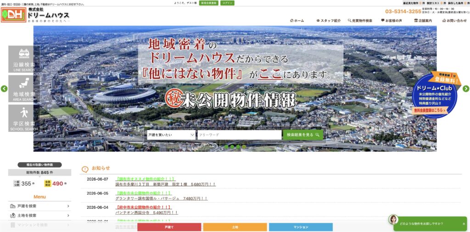Viewport: 470px width, 232px height.
Task: Click the 総物件数 845件 label
Action: pos(39,172)
